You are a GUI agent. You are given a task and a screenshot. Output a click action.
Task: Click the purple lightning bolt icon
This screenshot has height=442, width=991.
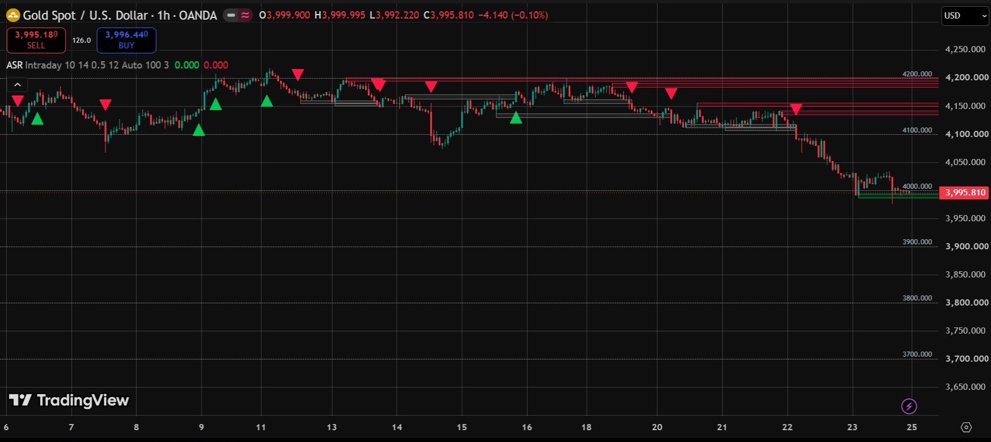point(909,406)
